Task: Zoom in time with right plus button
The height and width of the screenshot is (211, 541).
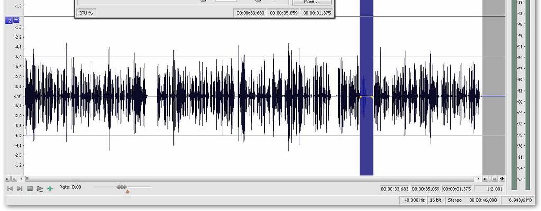Action: (x=485, y=179)
